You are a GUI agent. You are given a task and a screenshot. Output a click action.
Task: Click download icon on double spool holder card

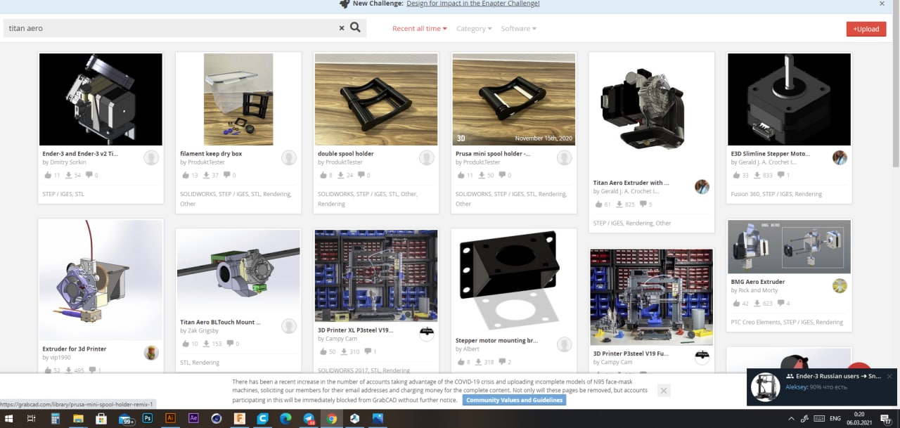tap(340, 175)
